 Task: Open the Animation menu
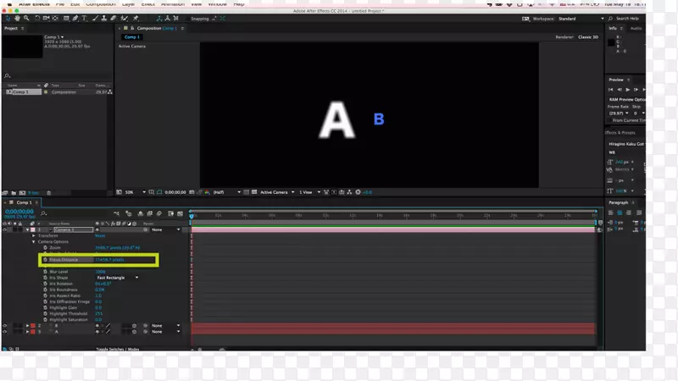(x=173, y=4)
